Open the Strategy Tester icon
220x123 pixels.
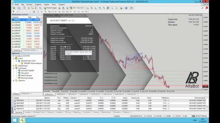[x=40, y=8]
